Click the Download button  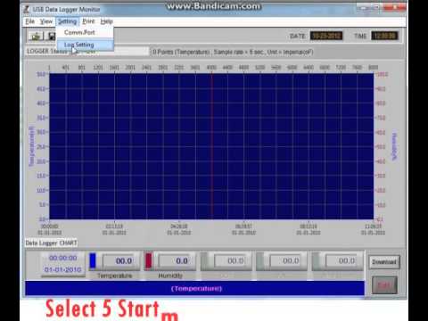384,262
